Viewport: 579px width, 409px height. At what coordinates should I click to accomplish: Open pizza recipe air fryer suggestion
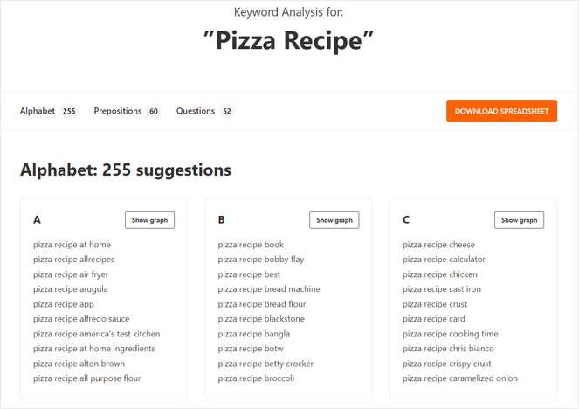point(71,274)
